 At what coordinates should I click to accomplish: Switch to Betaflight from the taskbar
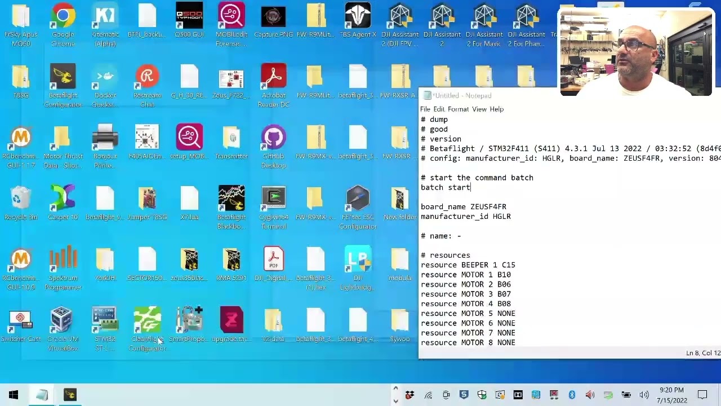pos(70,395)
